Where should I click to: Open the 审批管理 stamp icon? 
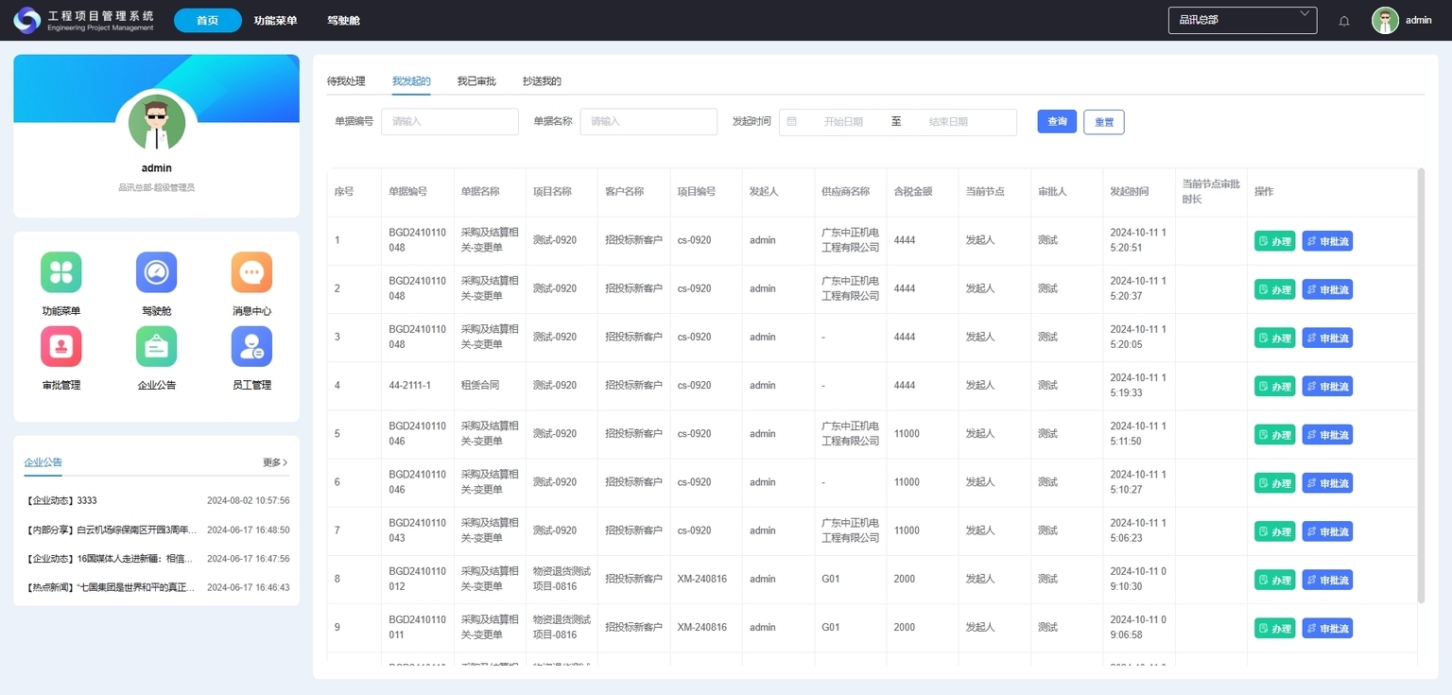click(x=61, y=346)
